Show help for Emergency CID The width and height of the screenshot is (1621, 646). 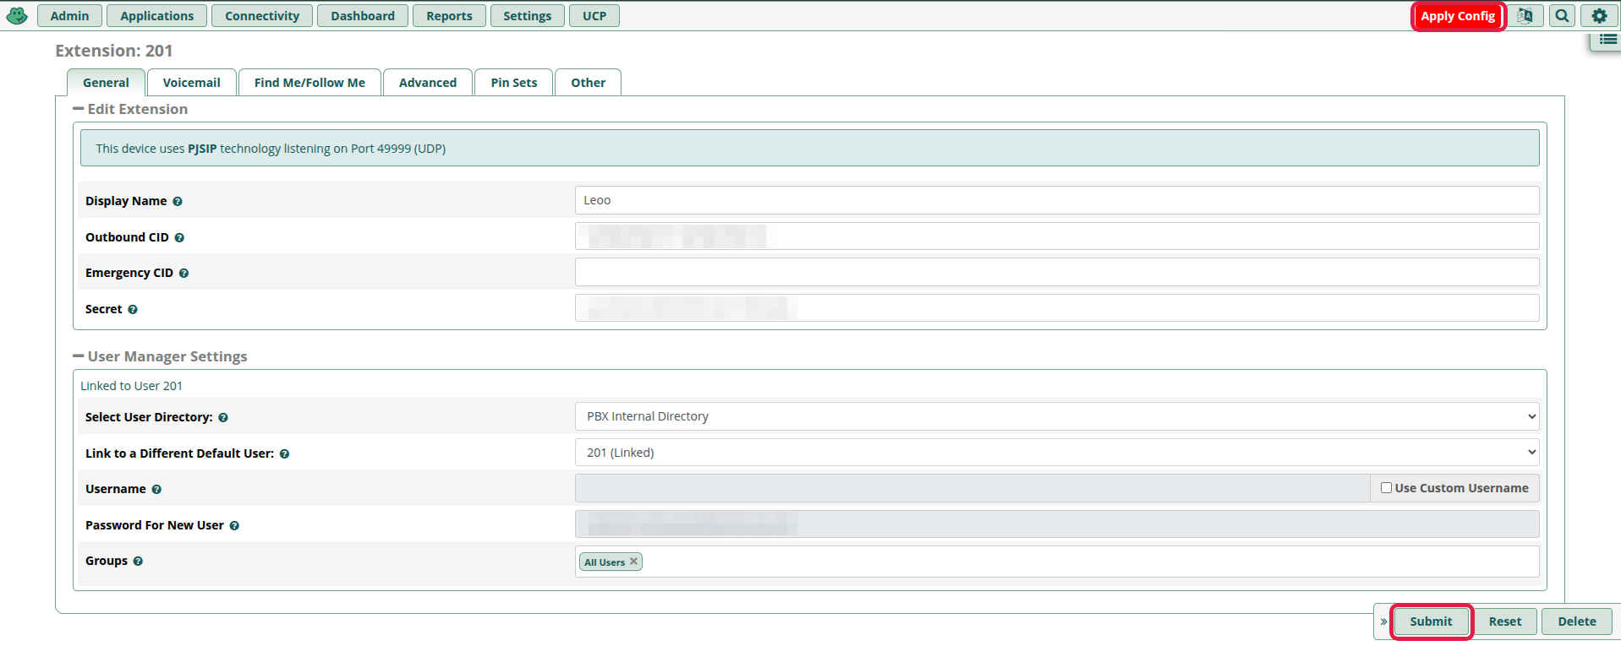tap(183, 274)
